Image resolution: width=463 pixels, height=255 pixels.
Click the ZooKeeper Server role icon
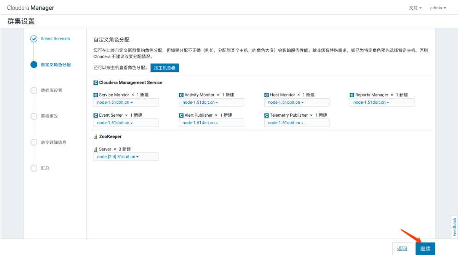[96, 149]
